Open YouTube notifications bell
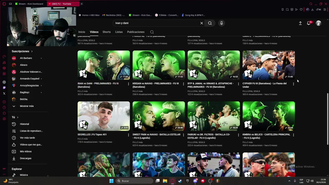The height and width of the screenshot is (185, 329). point(309,23)
